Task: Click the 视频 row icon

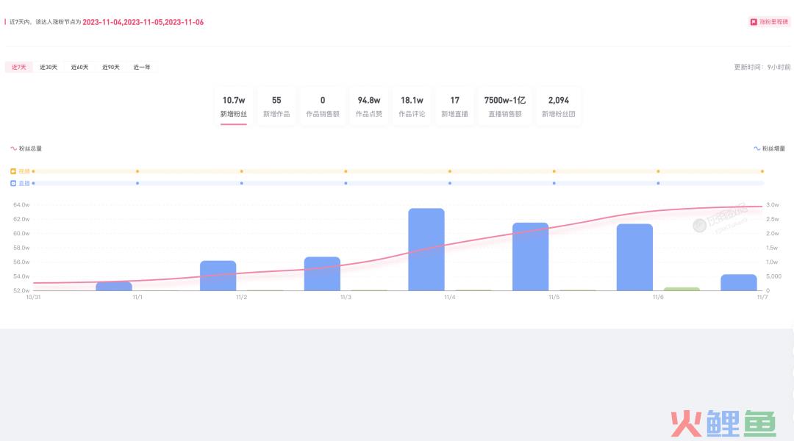Action: 13,171
